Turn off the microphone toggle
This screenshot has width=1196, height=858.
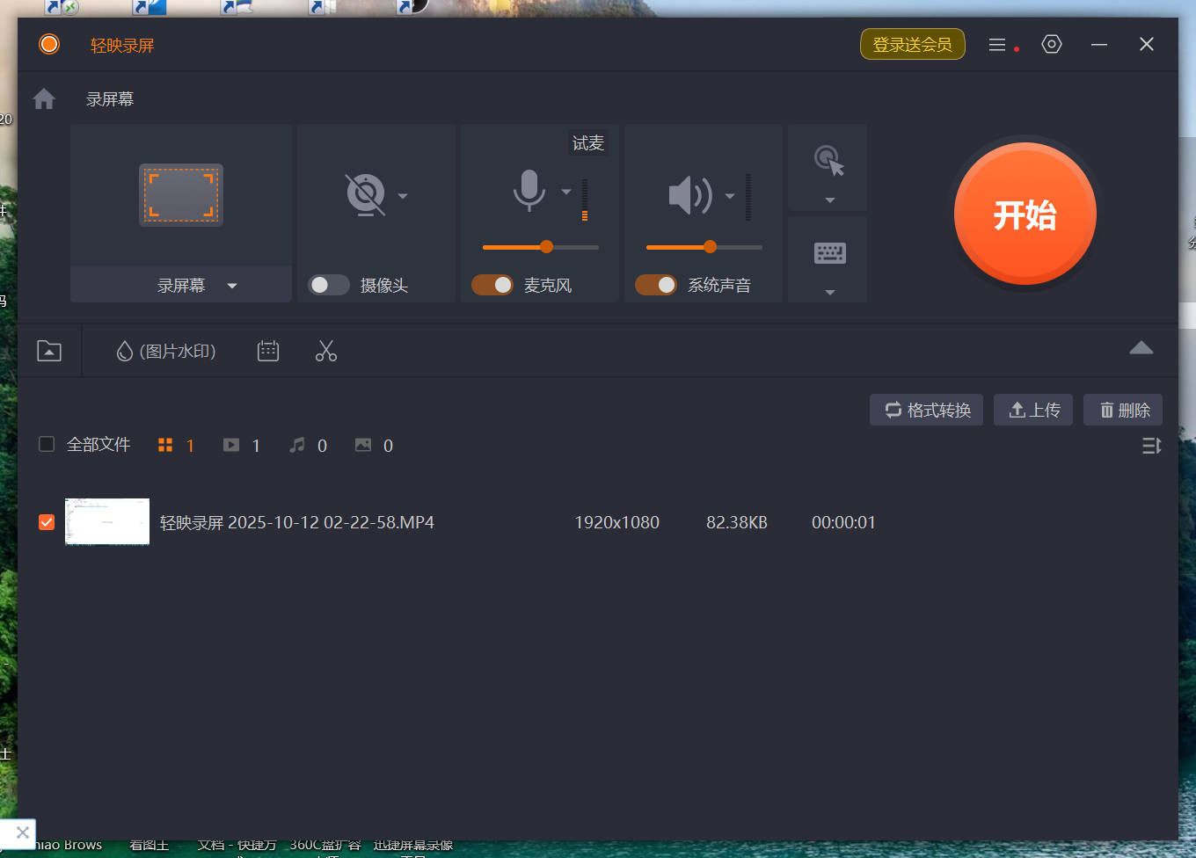coord(492,285)
